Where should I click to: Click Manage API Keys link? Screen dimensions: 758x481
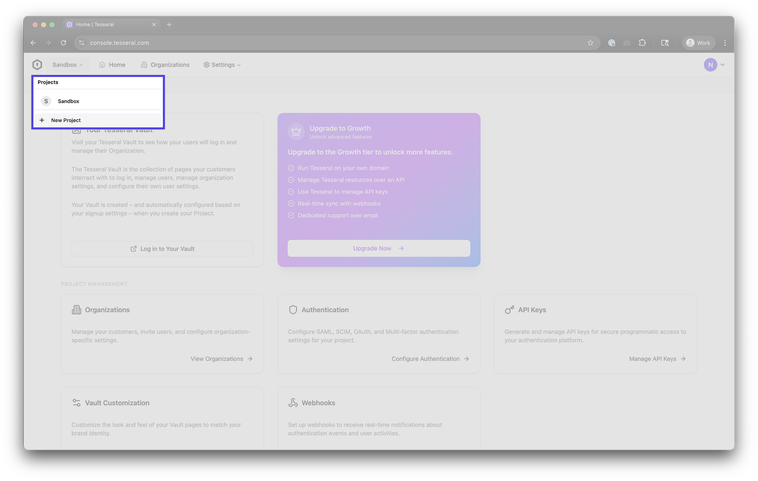click(x=657, y=359)
